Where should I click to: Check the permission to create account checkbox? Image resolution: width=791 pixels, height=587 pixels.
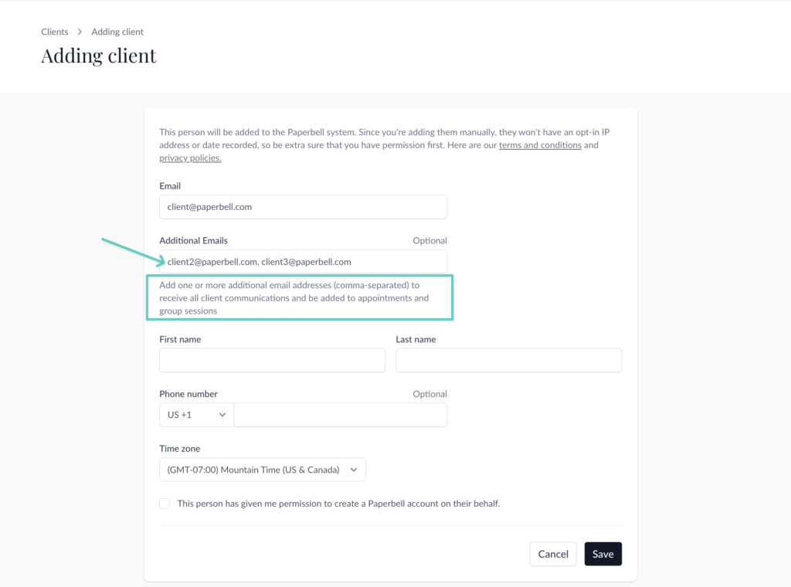click(165, 504)
